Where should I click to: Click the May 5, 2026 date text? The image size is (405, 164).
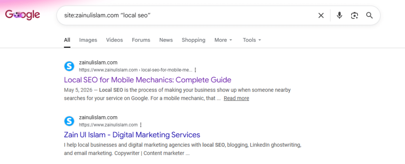click(79, 90)
